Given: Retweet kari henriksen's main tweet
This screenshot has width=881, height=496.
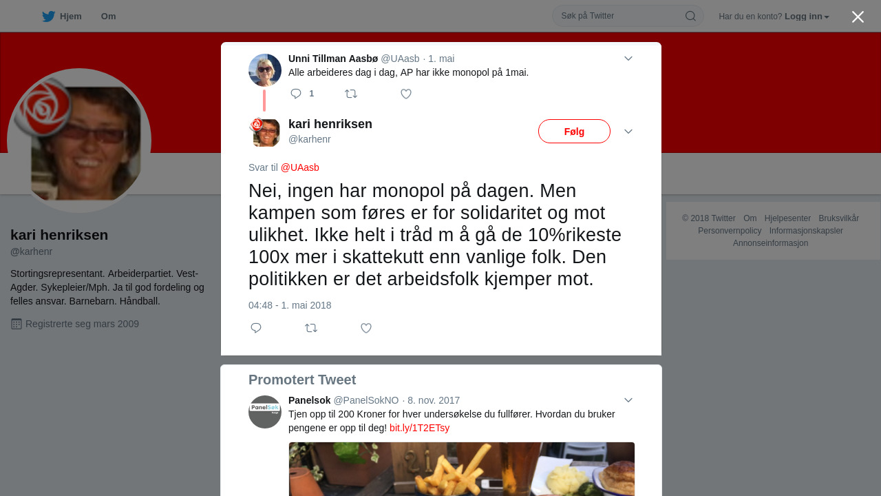Looking at the screenshot, I should point(311,328).
